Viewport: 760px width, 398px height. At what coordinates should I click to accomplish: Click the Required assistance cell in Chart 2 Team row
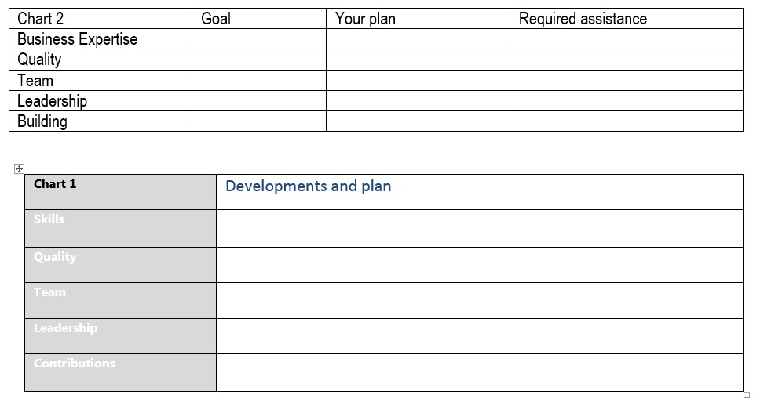(626, 81)
